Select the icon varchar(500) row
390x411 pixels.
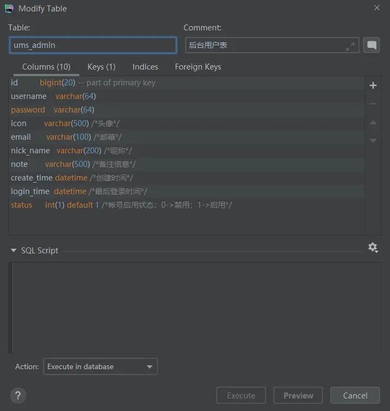pyautogui.click(x=186, y=123)
